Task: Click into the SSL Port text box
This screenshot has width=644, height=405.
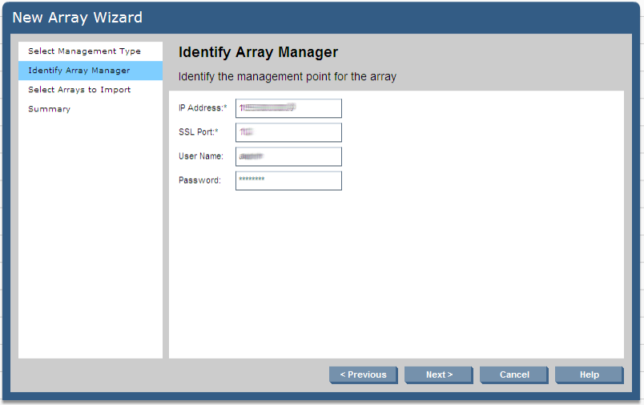Action: [288, 132]
